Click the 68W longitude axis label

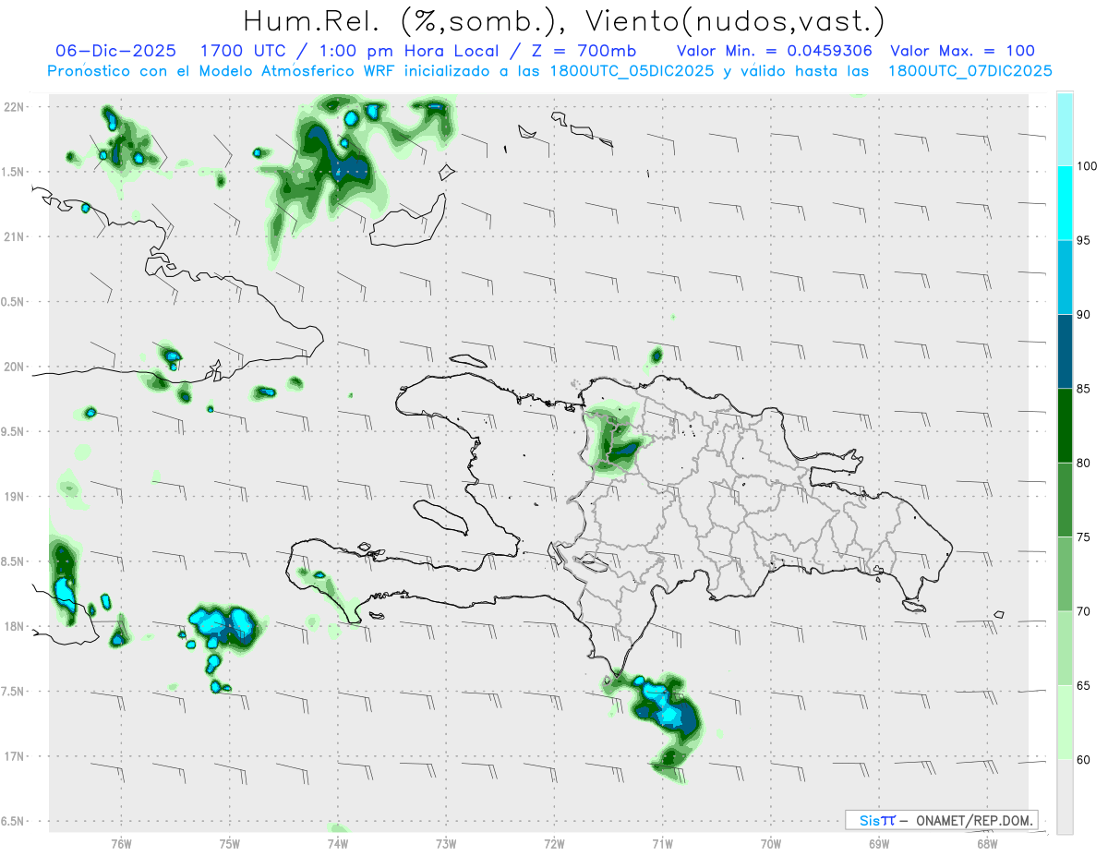pyautogui.click(x=987, y=843)
